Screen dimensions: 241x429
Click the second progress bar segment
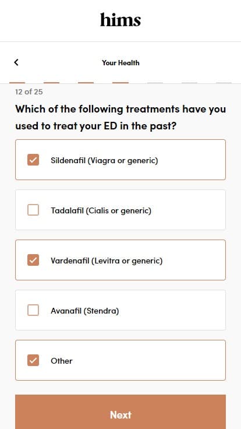[52, 83]
